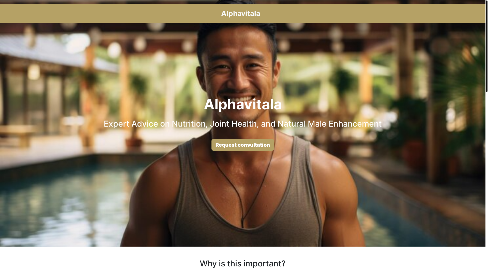Click the white area beside important heading
The width and height of the screenshot is (488, 274).
pyautogui.click(x=102, y=264)
